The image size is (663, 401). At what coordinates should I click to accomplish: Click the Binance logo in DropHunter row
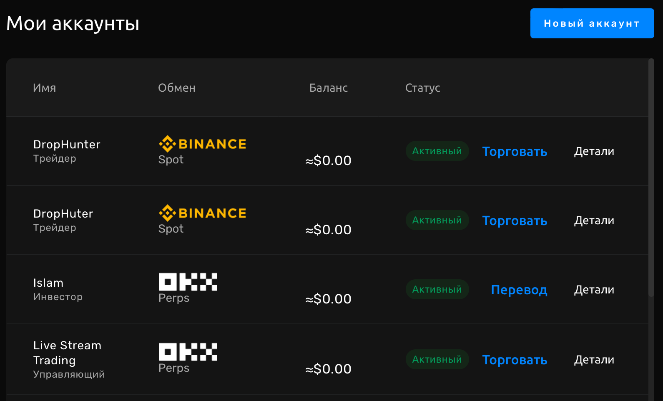coord(202,144)
